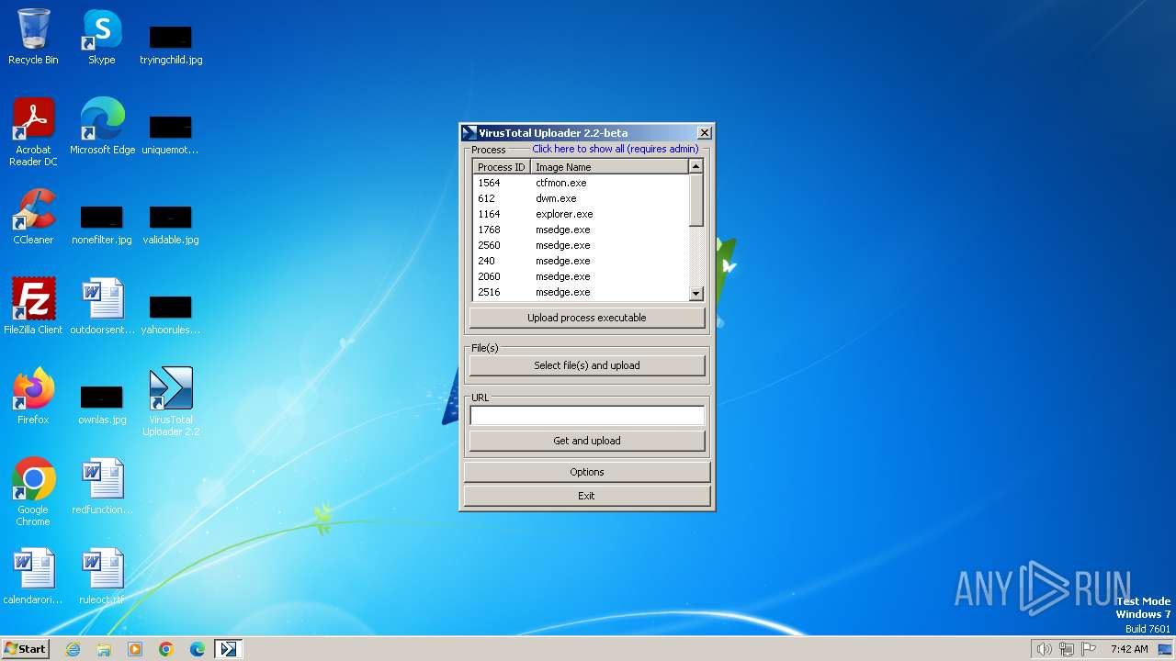The image size is (1176, 661).
Task: Open Microsoft Edge desktop shortcut
Action: pyautogui.click(x=102, y=127)
